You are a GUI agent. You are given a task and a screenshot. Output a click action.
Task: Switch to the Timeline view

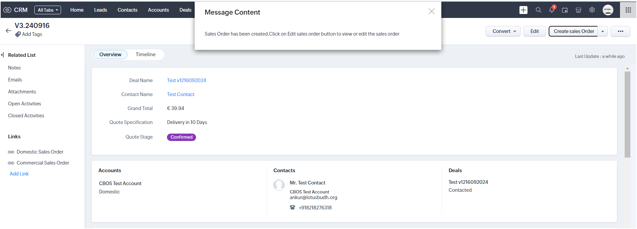tap(145, 55)
